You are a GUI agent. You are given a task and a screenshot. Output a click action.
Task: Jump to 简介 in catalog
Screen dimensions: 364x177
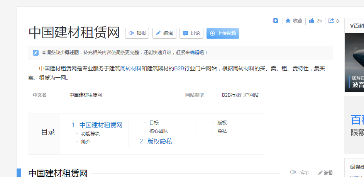point(86,142)
